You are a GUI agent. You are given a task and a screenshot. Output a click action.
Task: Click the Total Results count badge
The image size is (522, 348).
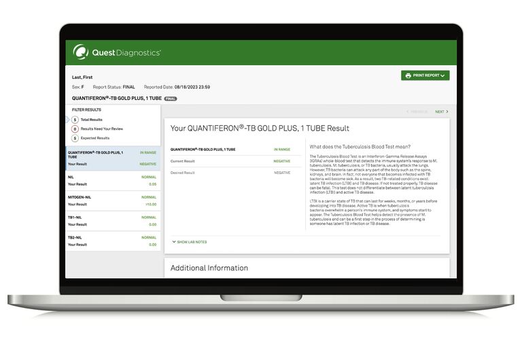tap(75, 120)
